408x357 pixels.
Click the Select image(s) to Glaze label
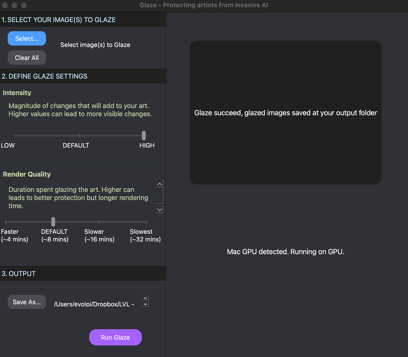coord(95,45)
